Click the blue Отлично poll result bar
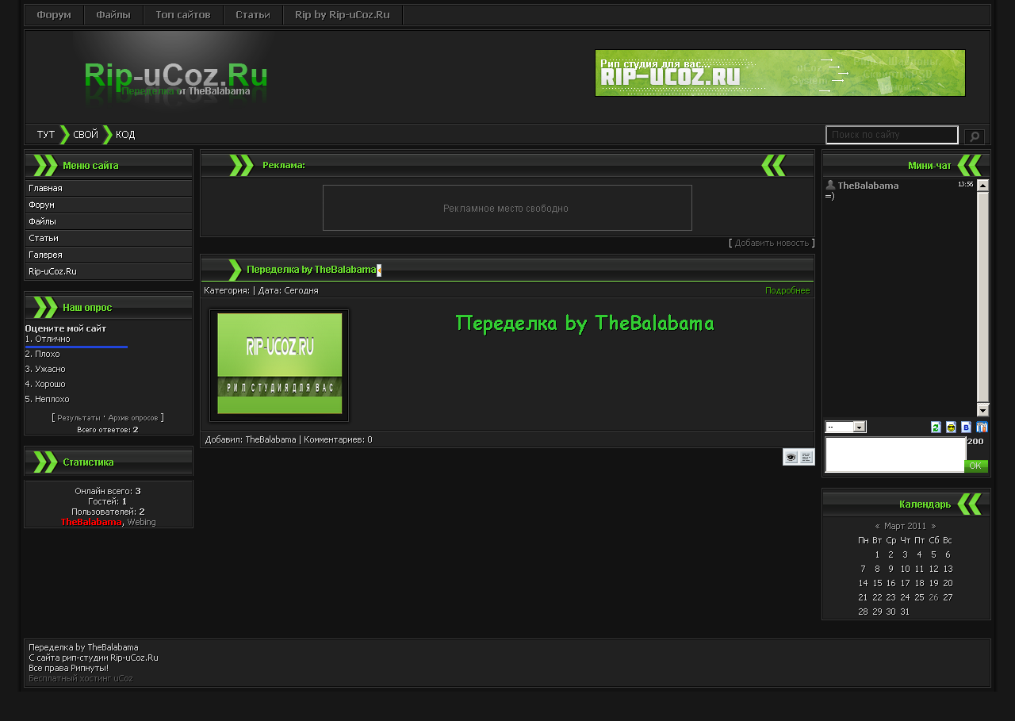 [x=76, y=347]
